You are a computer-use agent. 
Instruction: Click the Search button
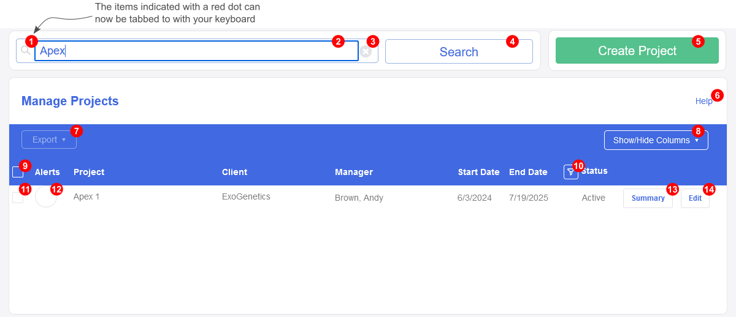point(459,52)
